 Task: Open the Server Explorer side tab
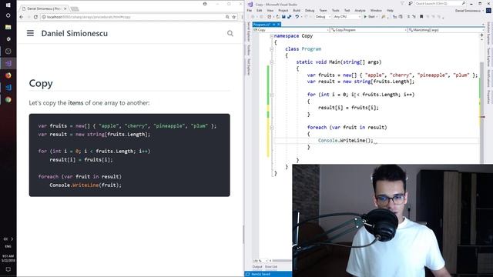point(248,32)
